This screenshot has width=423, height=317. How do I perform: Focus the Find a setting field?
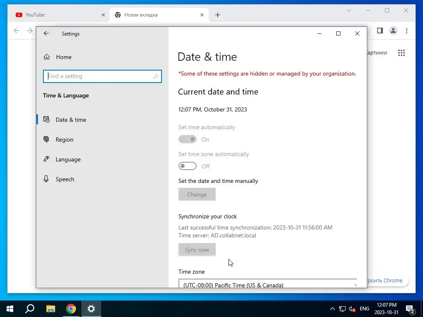pos(102,76)
